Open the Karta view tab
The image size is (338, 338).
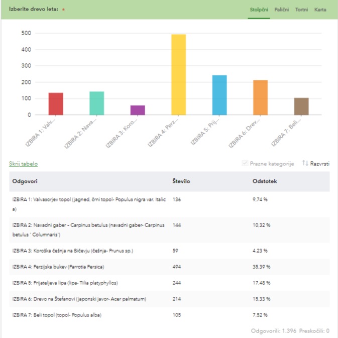(320, 10)
